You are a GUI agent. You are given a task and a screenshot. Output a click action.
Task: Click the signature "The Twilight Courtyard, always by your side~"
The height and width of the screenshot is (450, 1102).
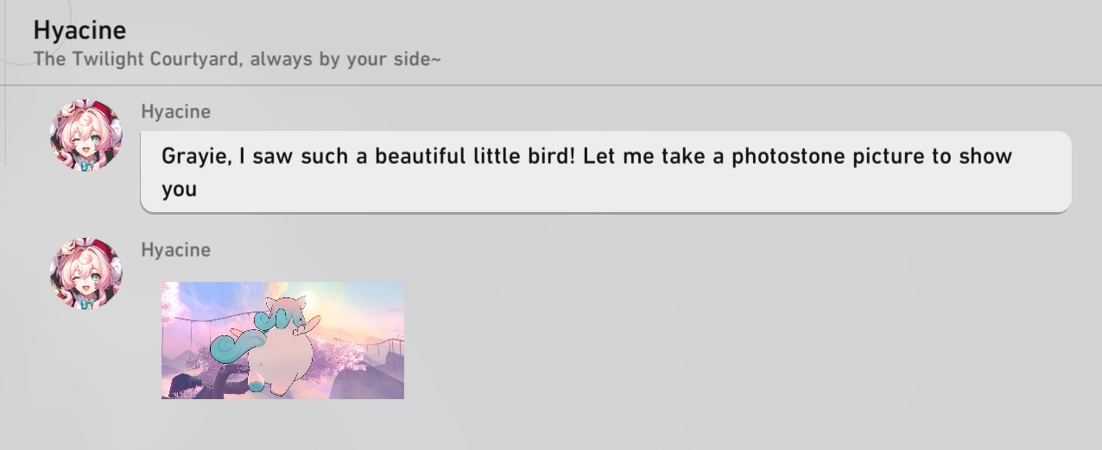[x=237, y=60]
